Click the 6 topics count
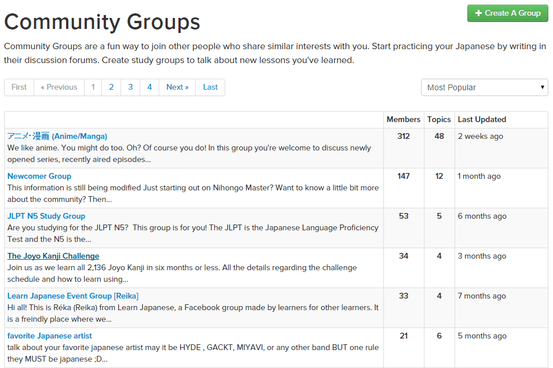 [439, 336]
